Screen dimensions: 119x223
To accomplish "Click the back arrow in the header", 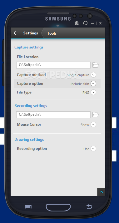I will pos(15,33).
